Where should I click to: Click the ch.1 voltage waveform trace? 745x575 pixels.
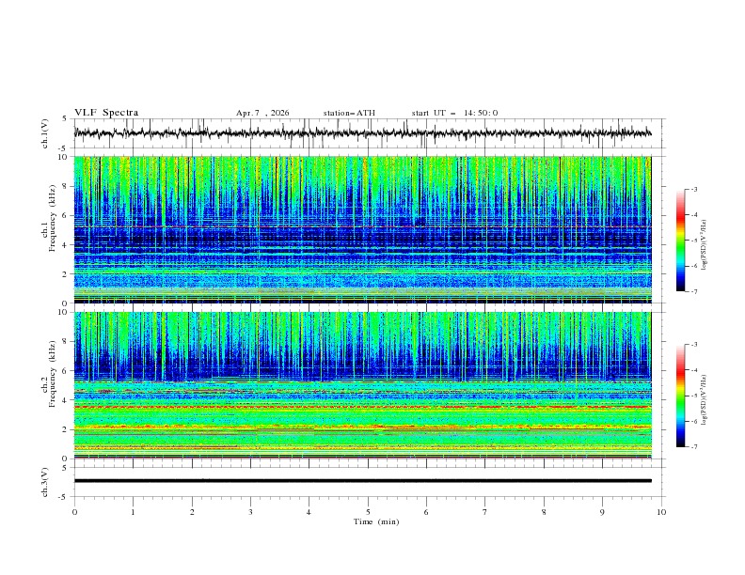coord(362,133)
